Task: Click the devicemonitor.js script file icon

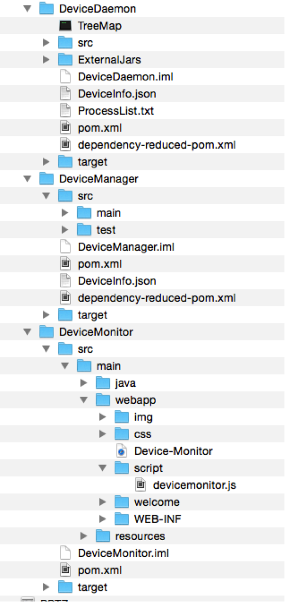Action: 141,485
